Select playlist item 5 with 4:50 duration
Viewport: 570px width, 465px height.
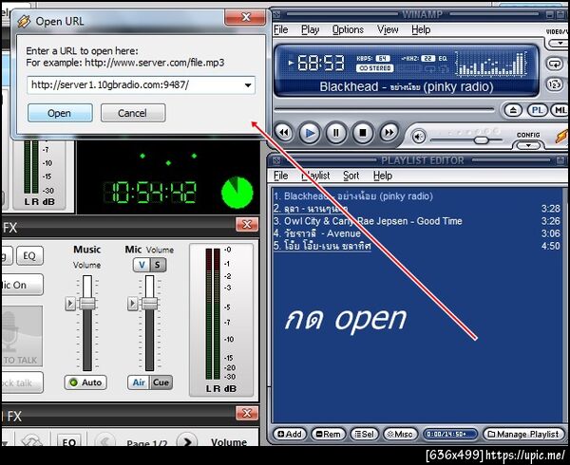[417, 246]
